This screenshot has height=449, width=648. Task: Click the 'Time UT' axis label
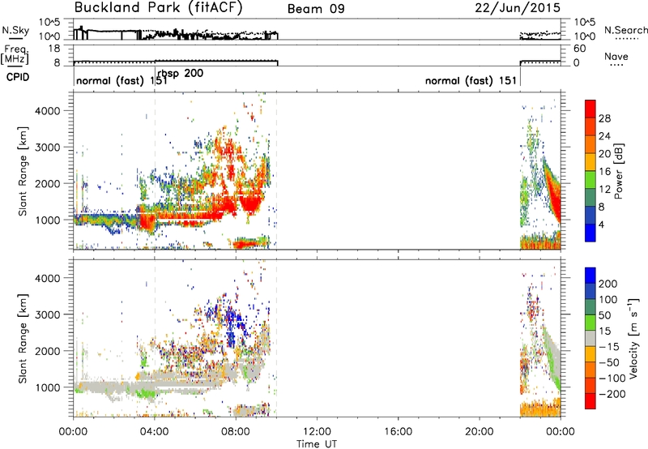(317, 443)
